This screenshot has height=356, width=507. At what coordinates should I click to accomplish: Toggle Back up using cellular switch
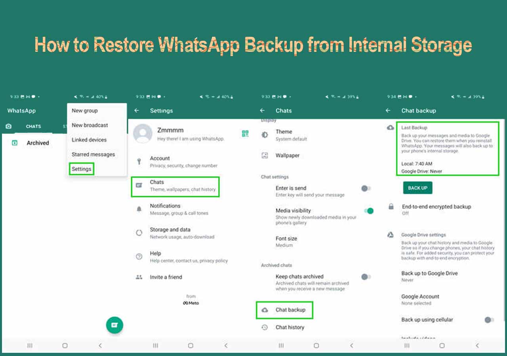pos(489,320)
